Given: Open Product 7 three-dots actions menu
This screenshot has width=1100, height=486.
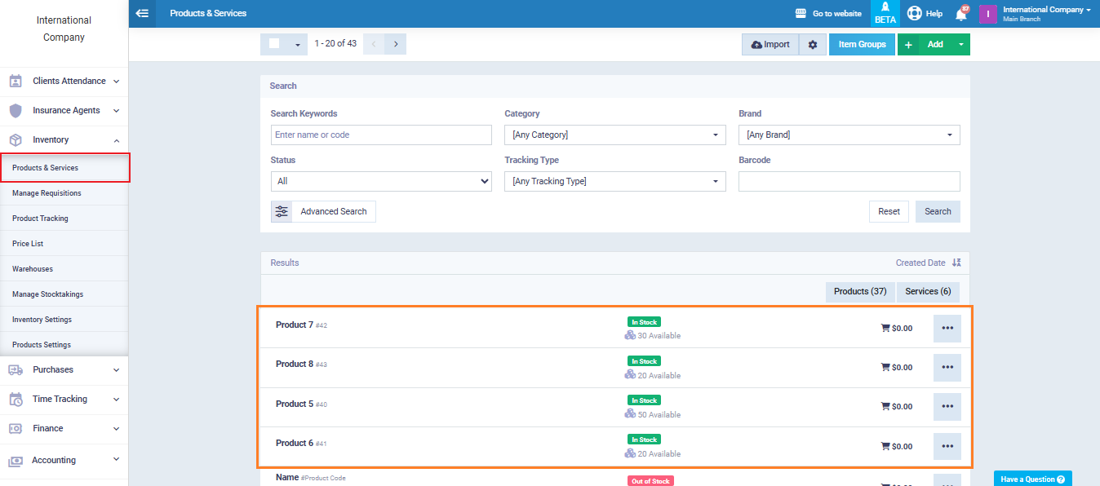Looking at the screenshot, I should tap(947, 328).
